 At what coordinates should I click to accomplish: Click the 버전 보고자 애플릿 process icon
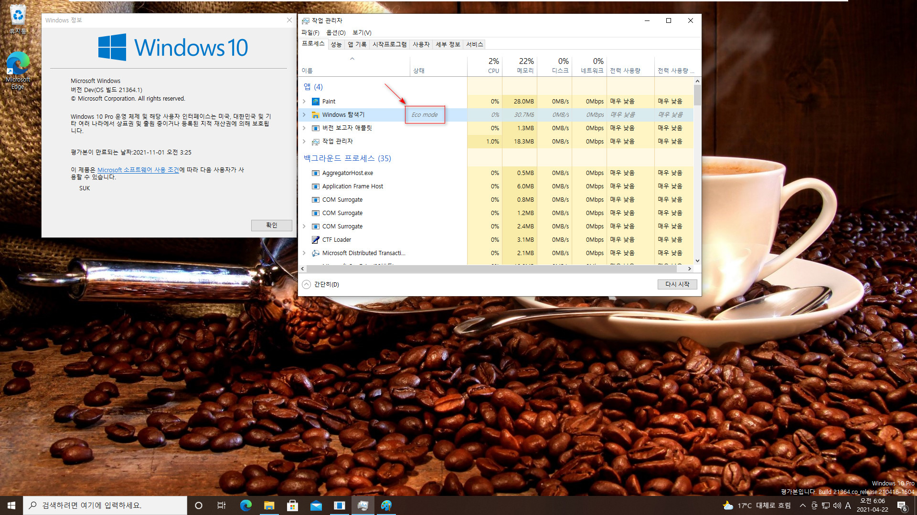click(x=315, y=128)
